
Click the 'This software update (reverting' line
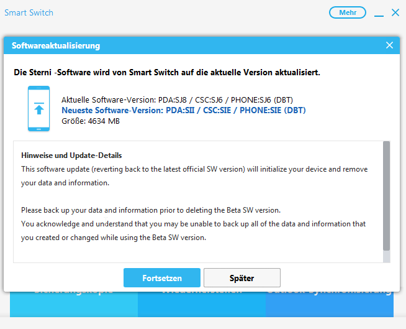[194, 169]
